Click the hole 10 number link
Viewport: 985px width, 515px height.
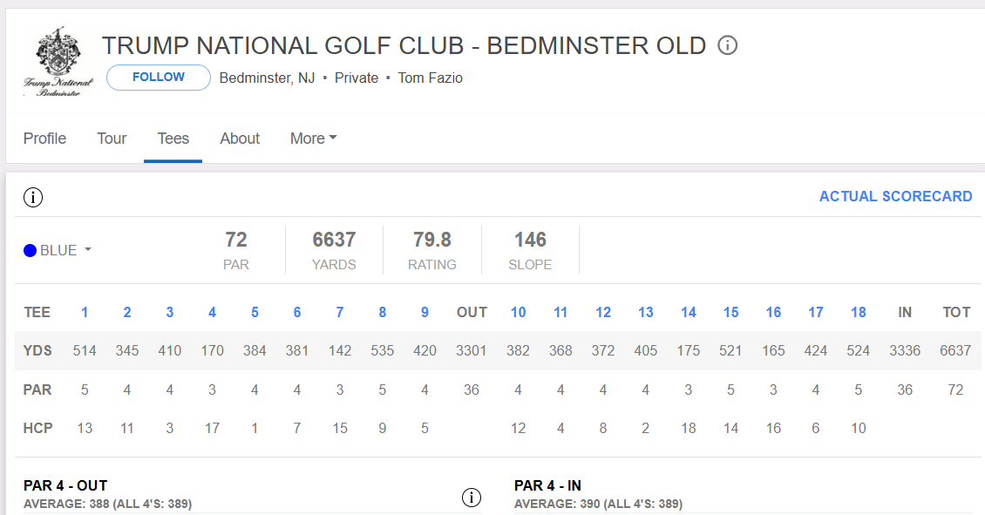point(518,312)
